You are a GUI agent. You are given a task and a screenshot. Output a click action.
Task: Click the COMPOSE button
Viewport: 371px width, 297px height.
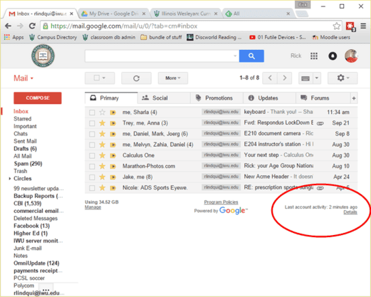click(x=38, y=98)
